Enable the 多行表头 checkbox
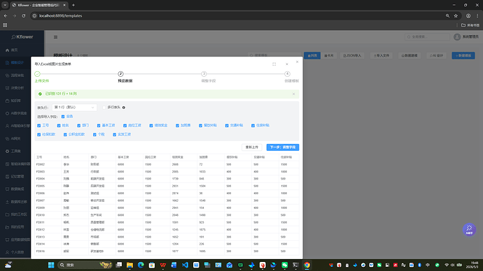The image size is (483, 271). (x=104, y=108)
